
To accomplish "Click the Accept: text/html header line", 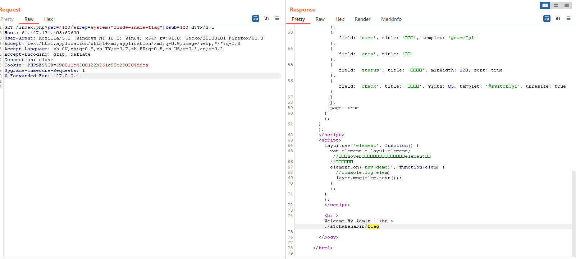I will click(x=122, y=43).
